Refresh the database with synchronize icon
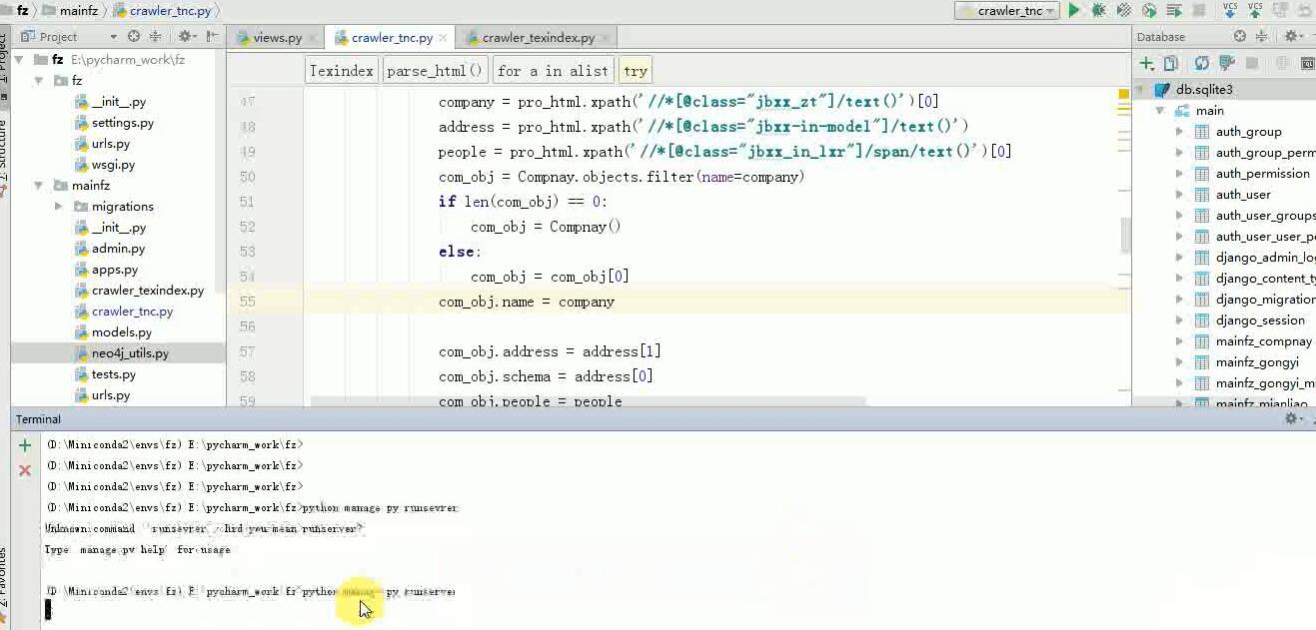 tap(1202, 63)
